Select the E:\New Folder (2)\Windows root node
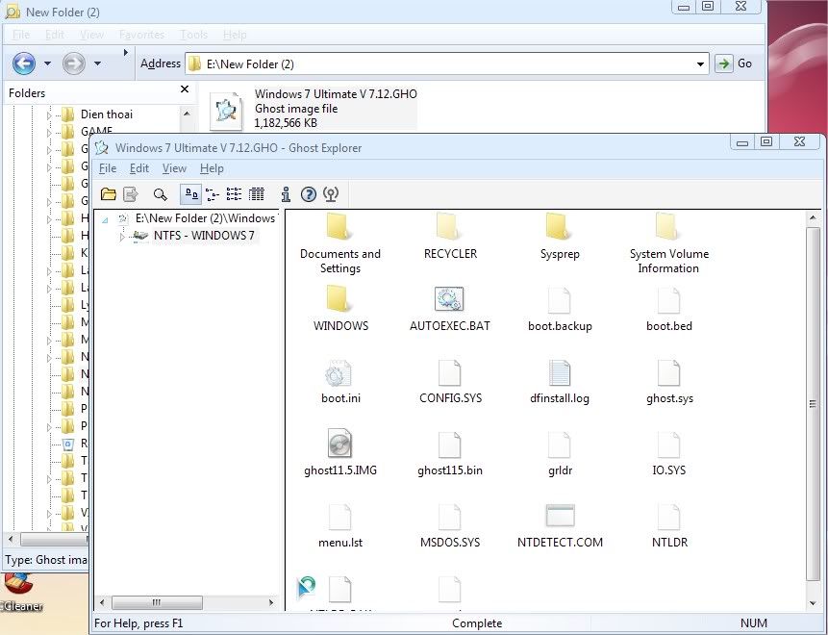Image resolution: width=828 pixels, height=635 pixels. [x=205, y=218]
